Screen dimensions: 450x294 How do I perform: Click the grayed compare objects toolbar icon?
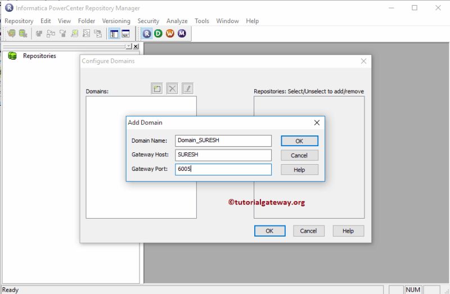click(x=98, y=34)
